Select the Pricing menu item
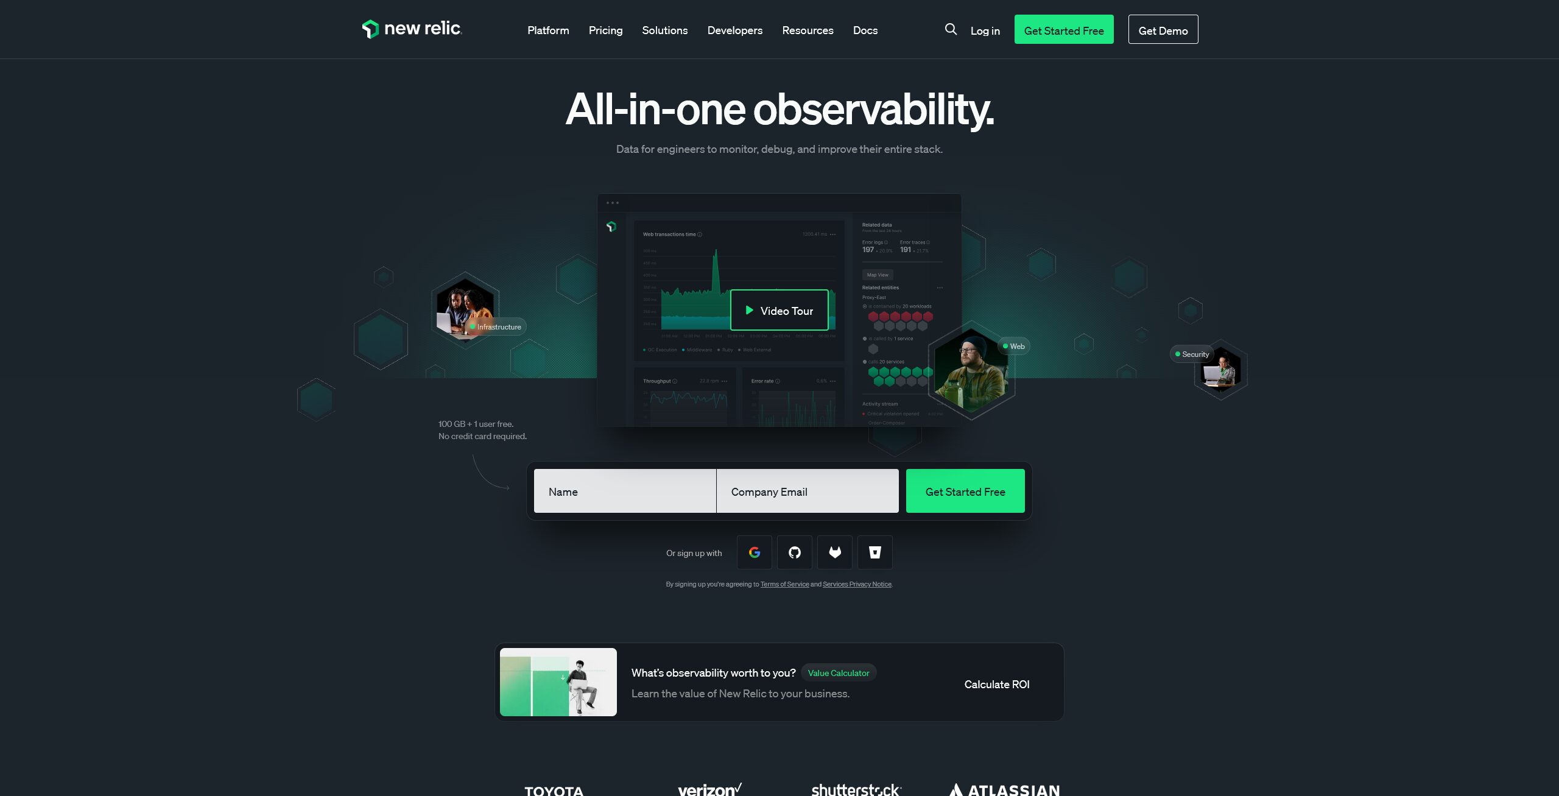1559x796 pixels. (x=606, y=29)
